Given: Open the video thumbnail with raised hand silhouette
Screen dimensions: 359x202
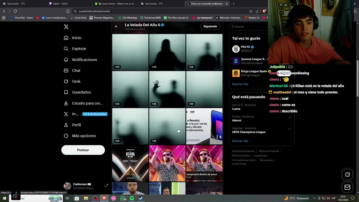Looking at the screenshot, I should [x=167, y=89].
